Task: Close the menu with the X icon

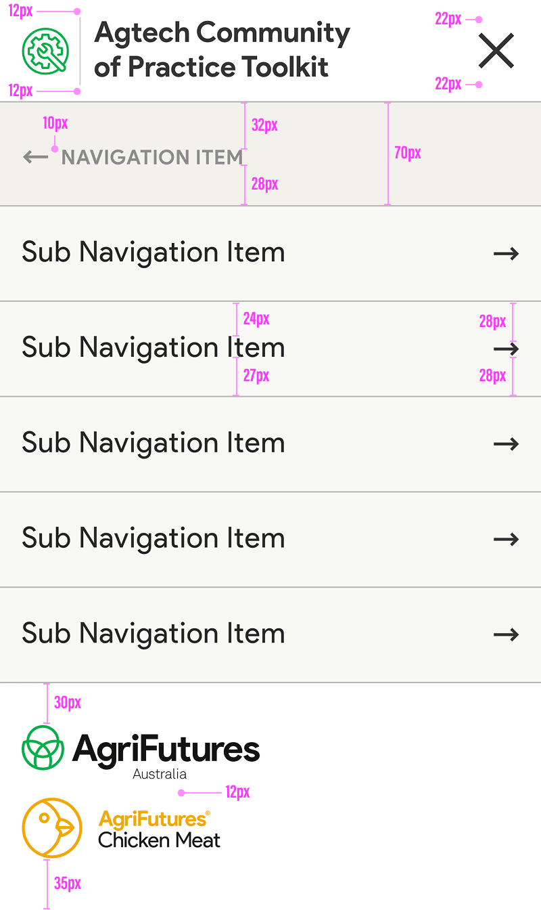Action: pyautogui.click(x=496, y=51)
